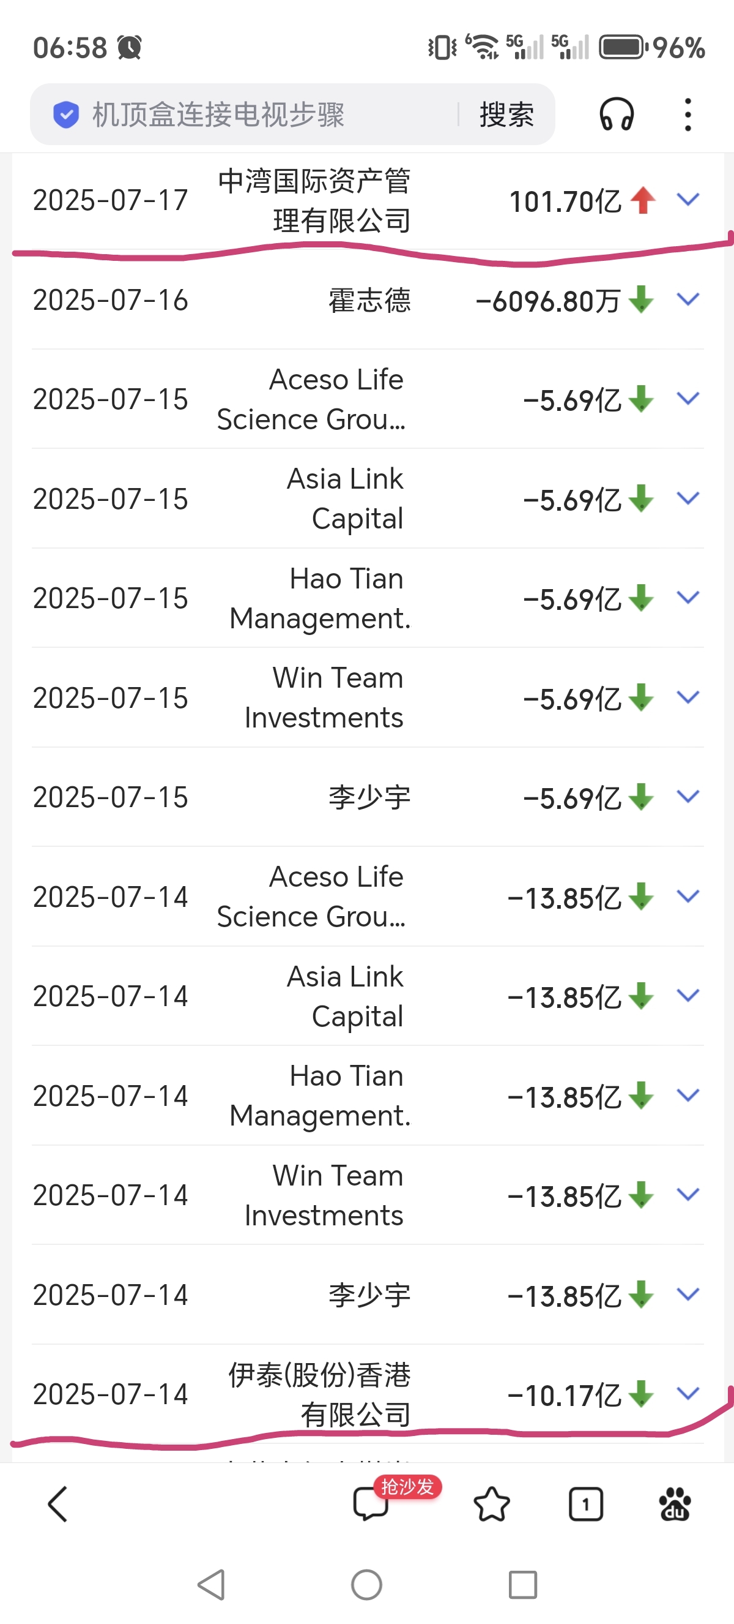Expand Win Team Investments 2025-07-14 row
Image resolution: width=734 pixels, height=1624 pixels.
(x=688, y=1194)
